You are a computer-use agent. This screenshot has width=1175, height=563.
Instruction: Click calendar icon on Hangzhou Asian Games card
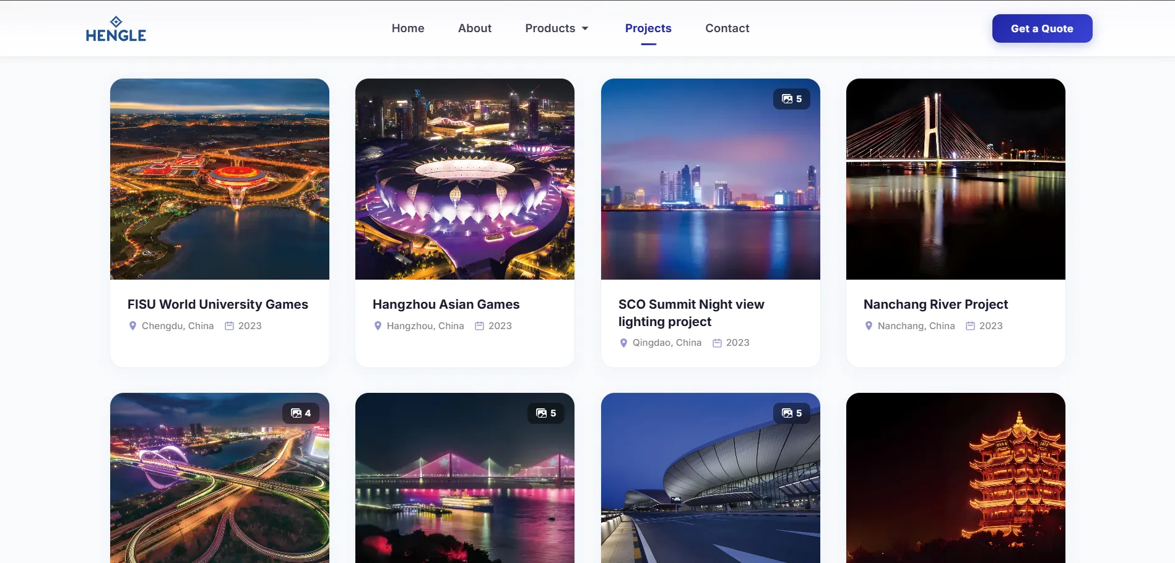(479, 326)
